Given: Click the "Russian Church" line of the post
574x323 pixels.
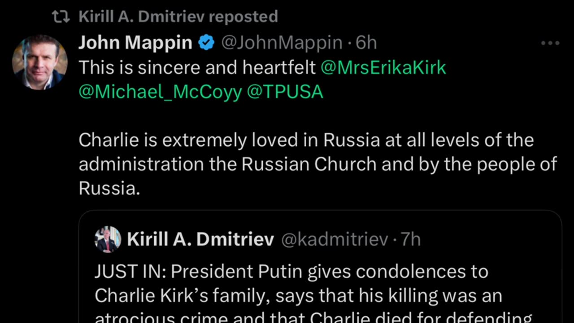Looking at the screenshot, I should pos(317,165).
